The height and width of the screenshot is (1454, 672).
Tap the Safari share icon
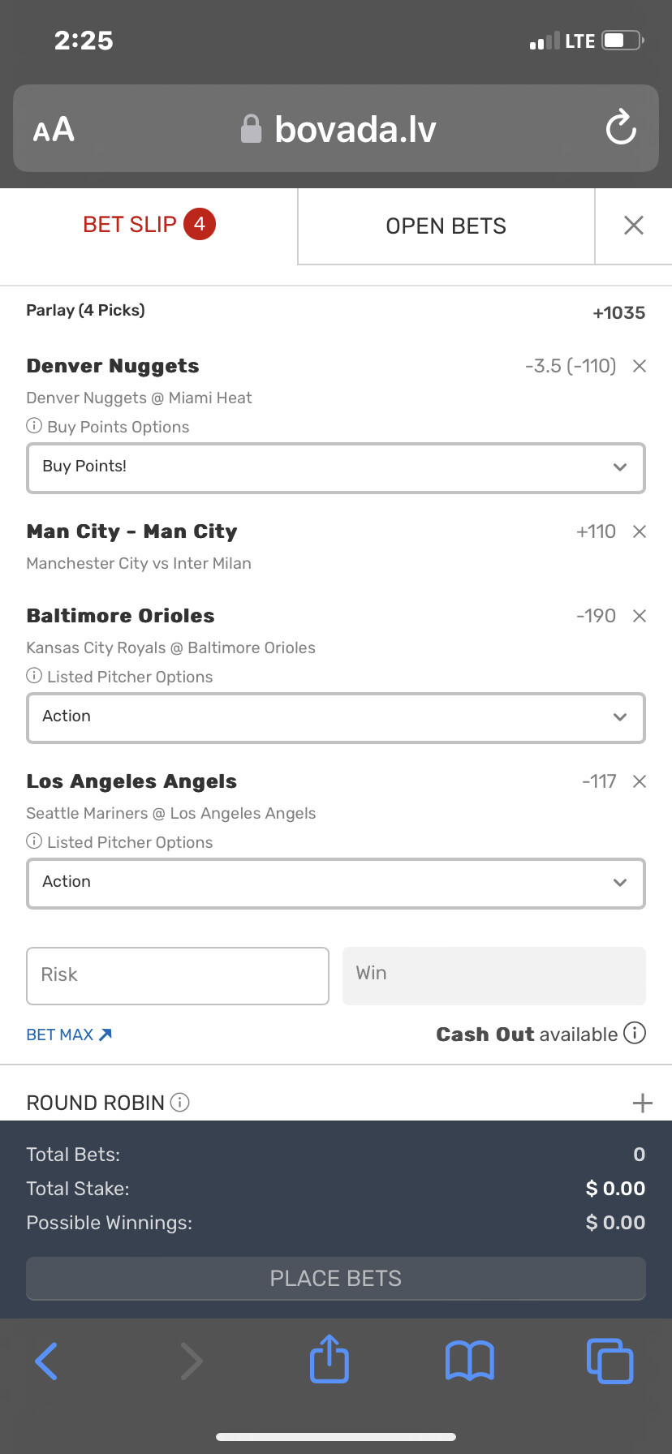(330, 1360)
